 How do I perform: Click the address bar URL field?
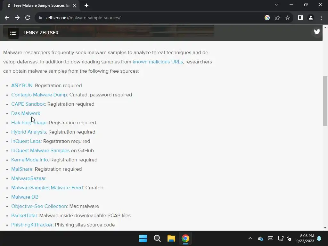[151, 18]
